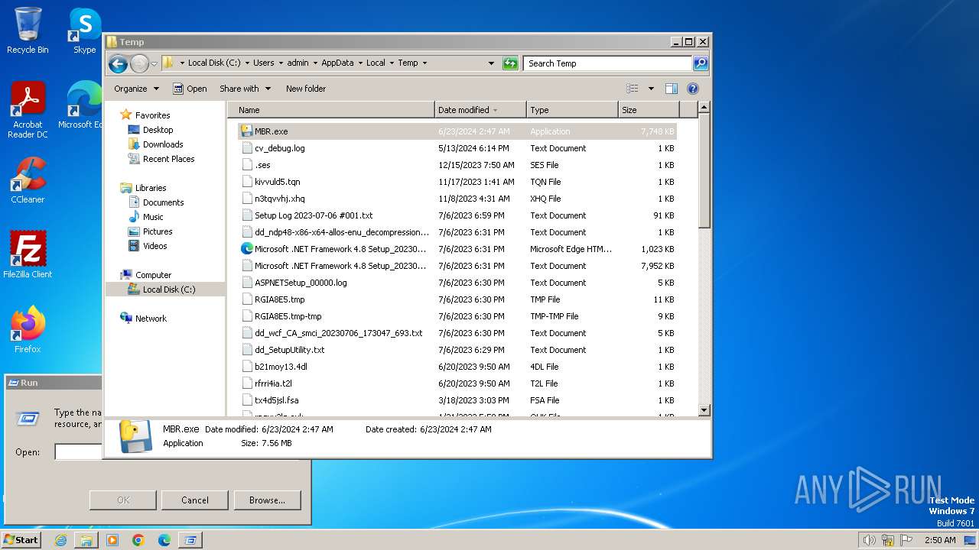Viewport: 979px width, 550px height.
Task: Open the Share with dropdown
Action: 245,89
